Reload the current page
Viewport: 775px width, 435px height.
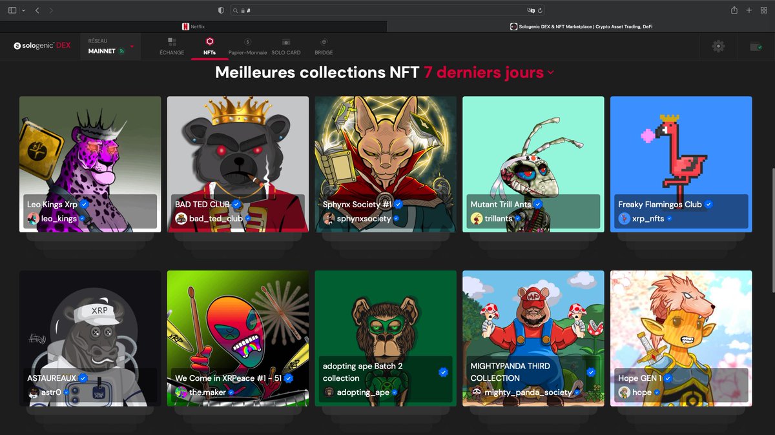tap(541, 10)
